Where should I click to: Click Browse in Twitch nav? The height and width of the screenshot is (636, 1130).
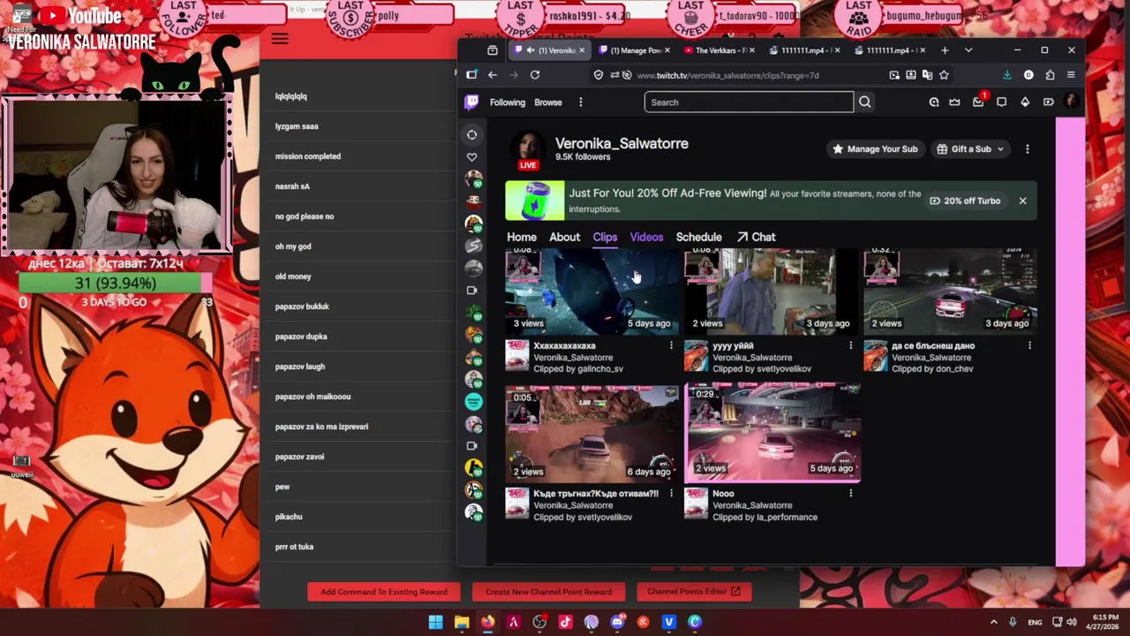click(548, 102)
